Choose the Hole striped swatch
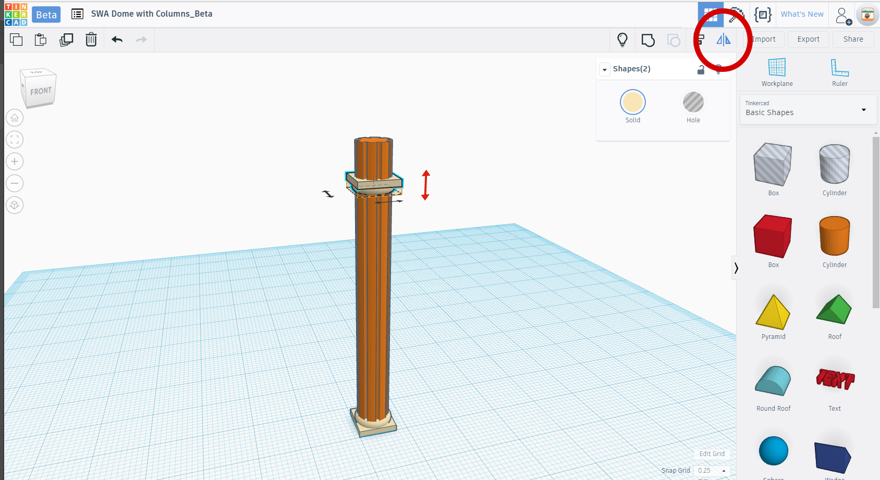The height and width of the screenshot is (480, 880). [693, 102]
